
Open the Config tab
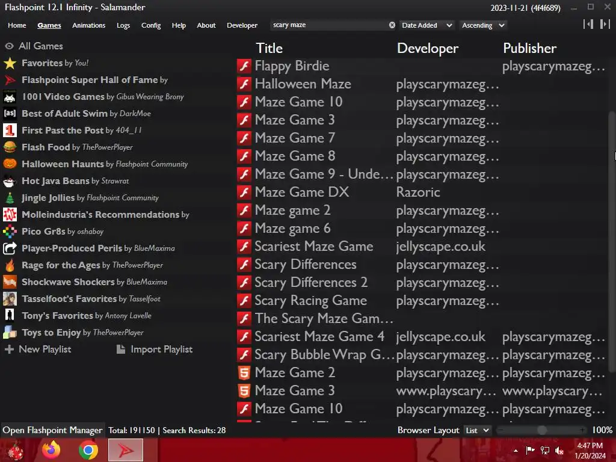pos(151,25)
